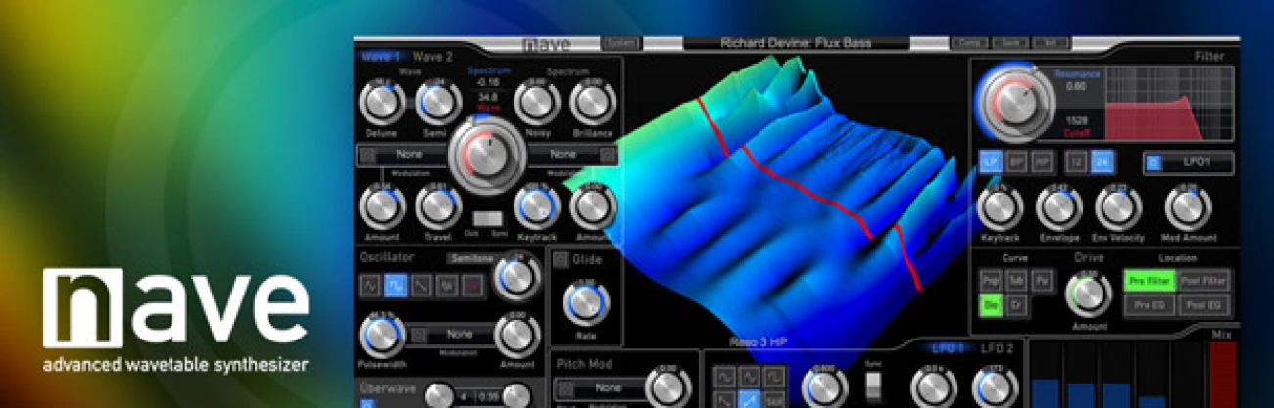Click the Comp button in top bar
Image resolution: width=1274 pixels, height=408 pixels.
(968, 43)
